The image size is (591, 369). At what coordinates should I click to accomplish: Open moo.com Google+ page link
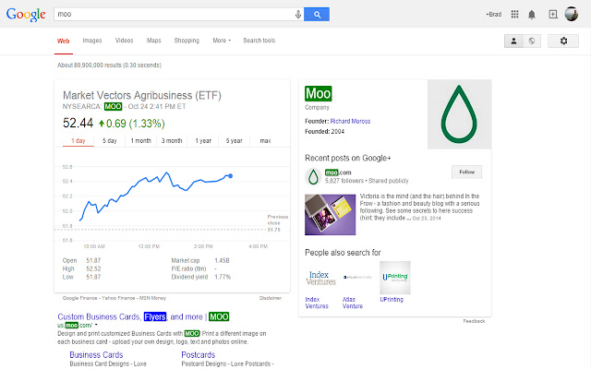[338, 173]
